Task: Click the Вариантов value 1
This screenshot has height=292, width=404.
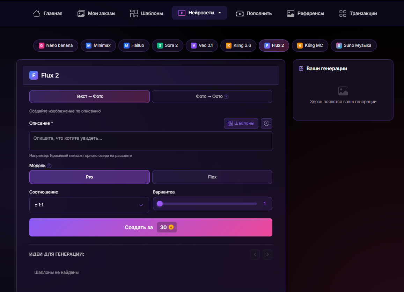Action: click(x=265, y=204)
